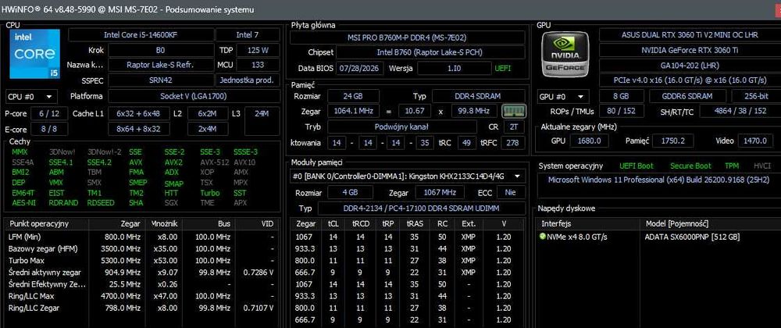The width and height of the screenshot is (781, 328).
Task: Click the memory module chip icon
Action: 512,110
